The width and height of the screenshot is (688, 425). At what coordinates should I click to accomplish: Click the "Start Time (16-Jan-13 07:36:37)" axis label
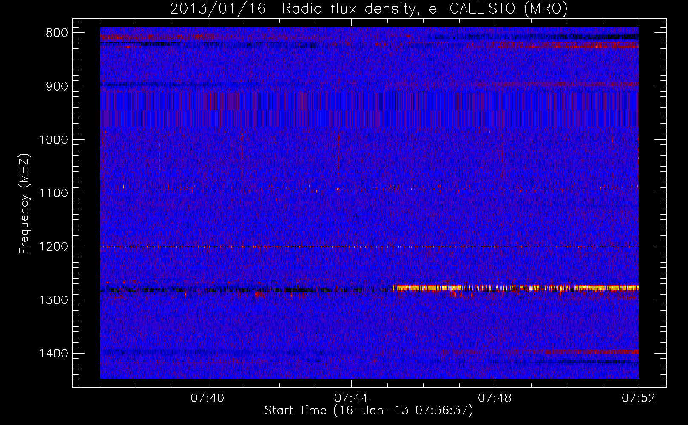pos(369,411)
